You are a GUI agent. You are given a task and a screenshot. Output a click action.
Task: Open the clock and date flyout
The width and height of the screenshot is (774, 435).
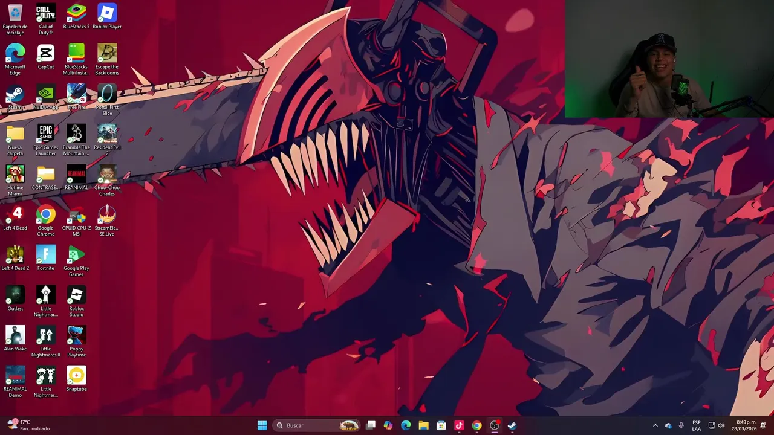[744, 425]
